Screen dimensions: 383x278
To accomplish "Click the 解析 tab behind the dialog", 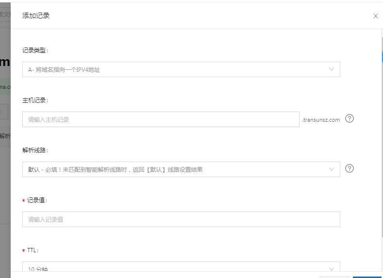I will pos(5,136).
